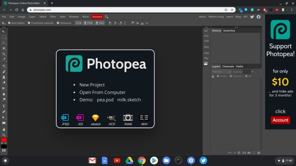296x166 pixels.
Task: Open the File menu
Action: click(4, 17)
